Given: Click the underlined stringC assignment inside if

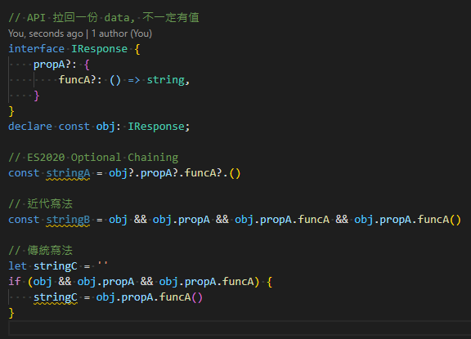Looking at the screenshot, I should 56,297.
